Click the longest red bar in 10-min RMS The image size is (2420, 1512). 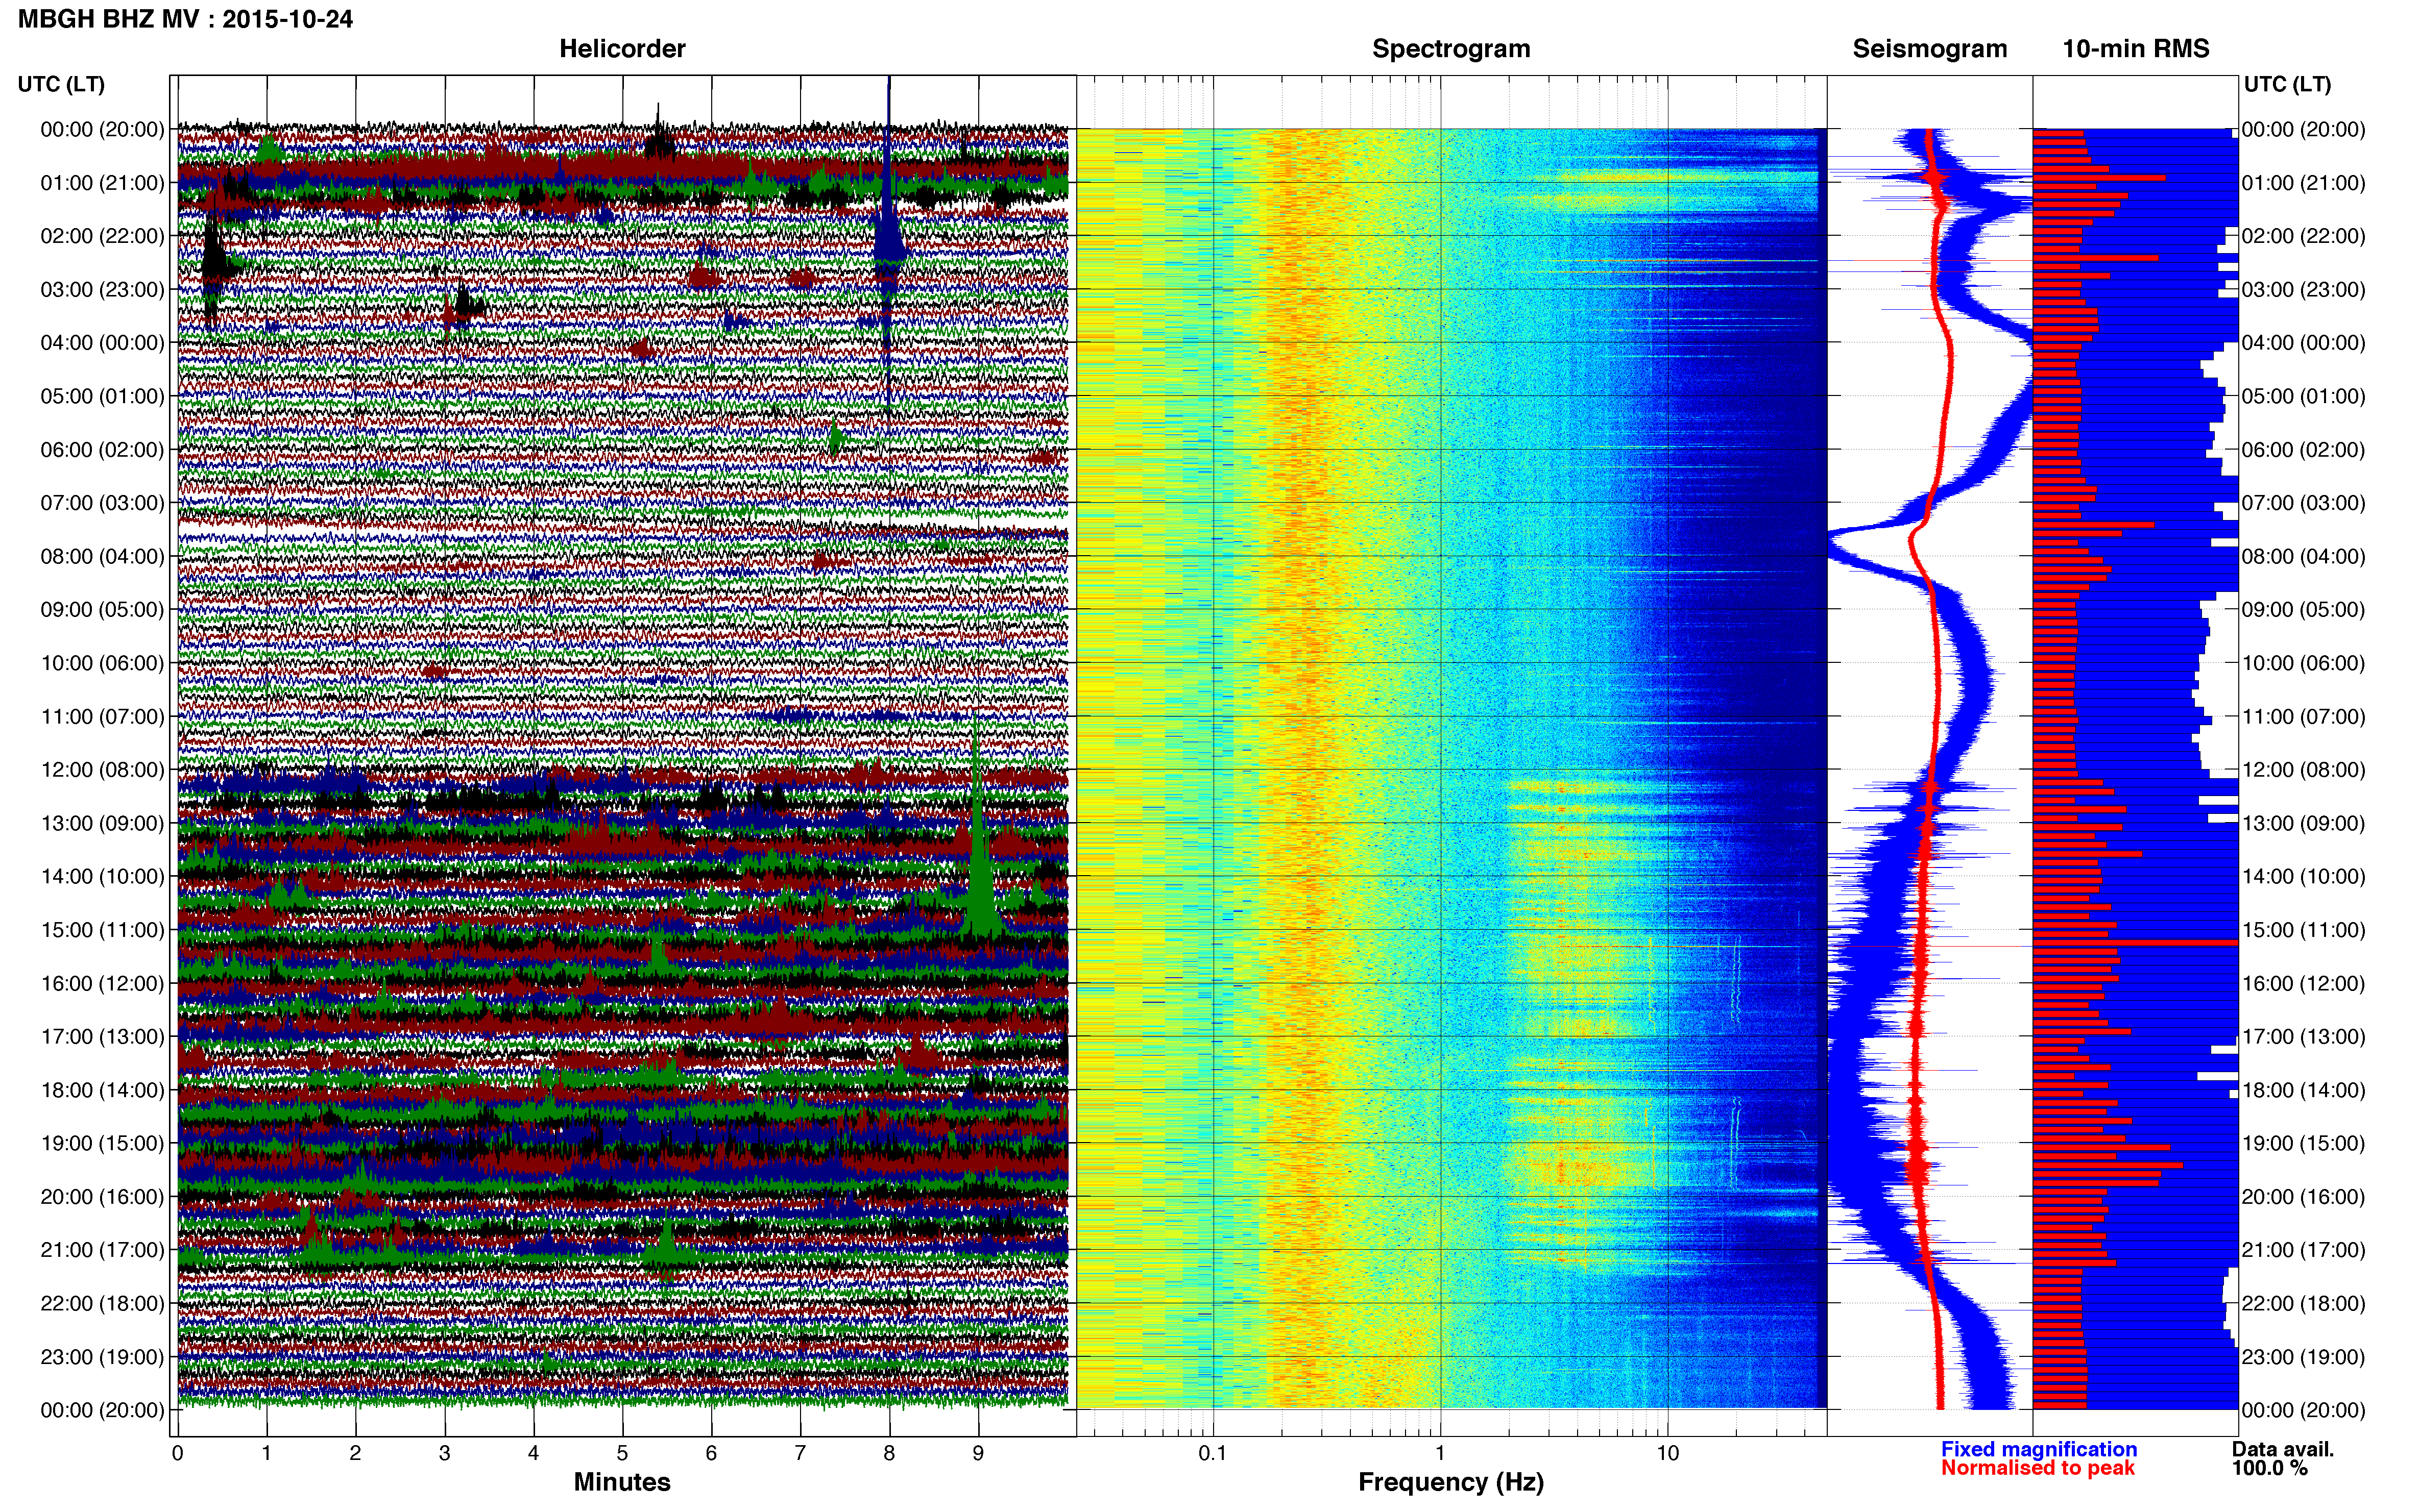[2135, 943]
